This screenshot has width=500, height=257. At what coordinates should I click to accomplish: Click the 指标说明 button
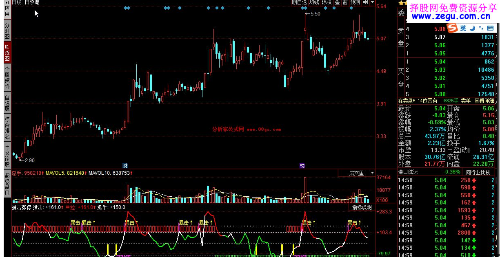pyautogui.click(x=362, y=207)
